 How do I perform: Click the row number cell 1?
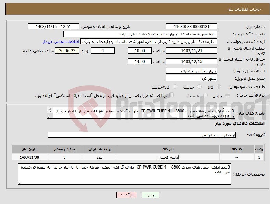coord(259,157)
